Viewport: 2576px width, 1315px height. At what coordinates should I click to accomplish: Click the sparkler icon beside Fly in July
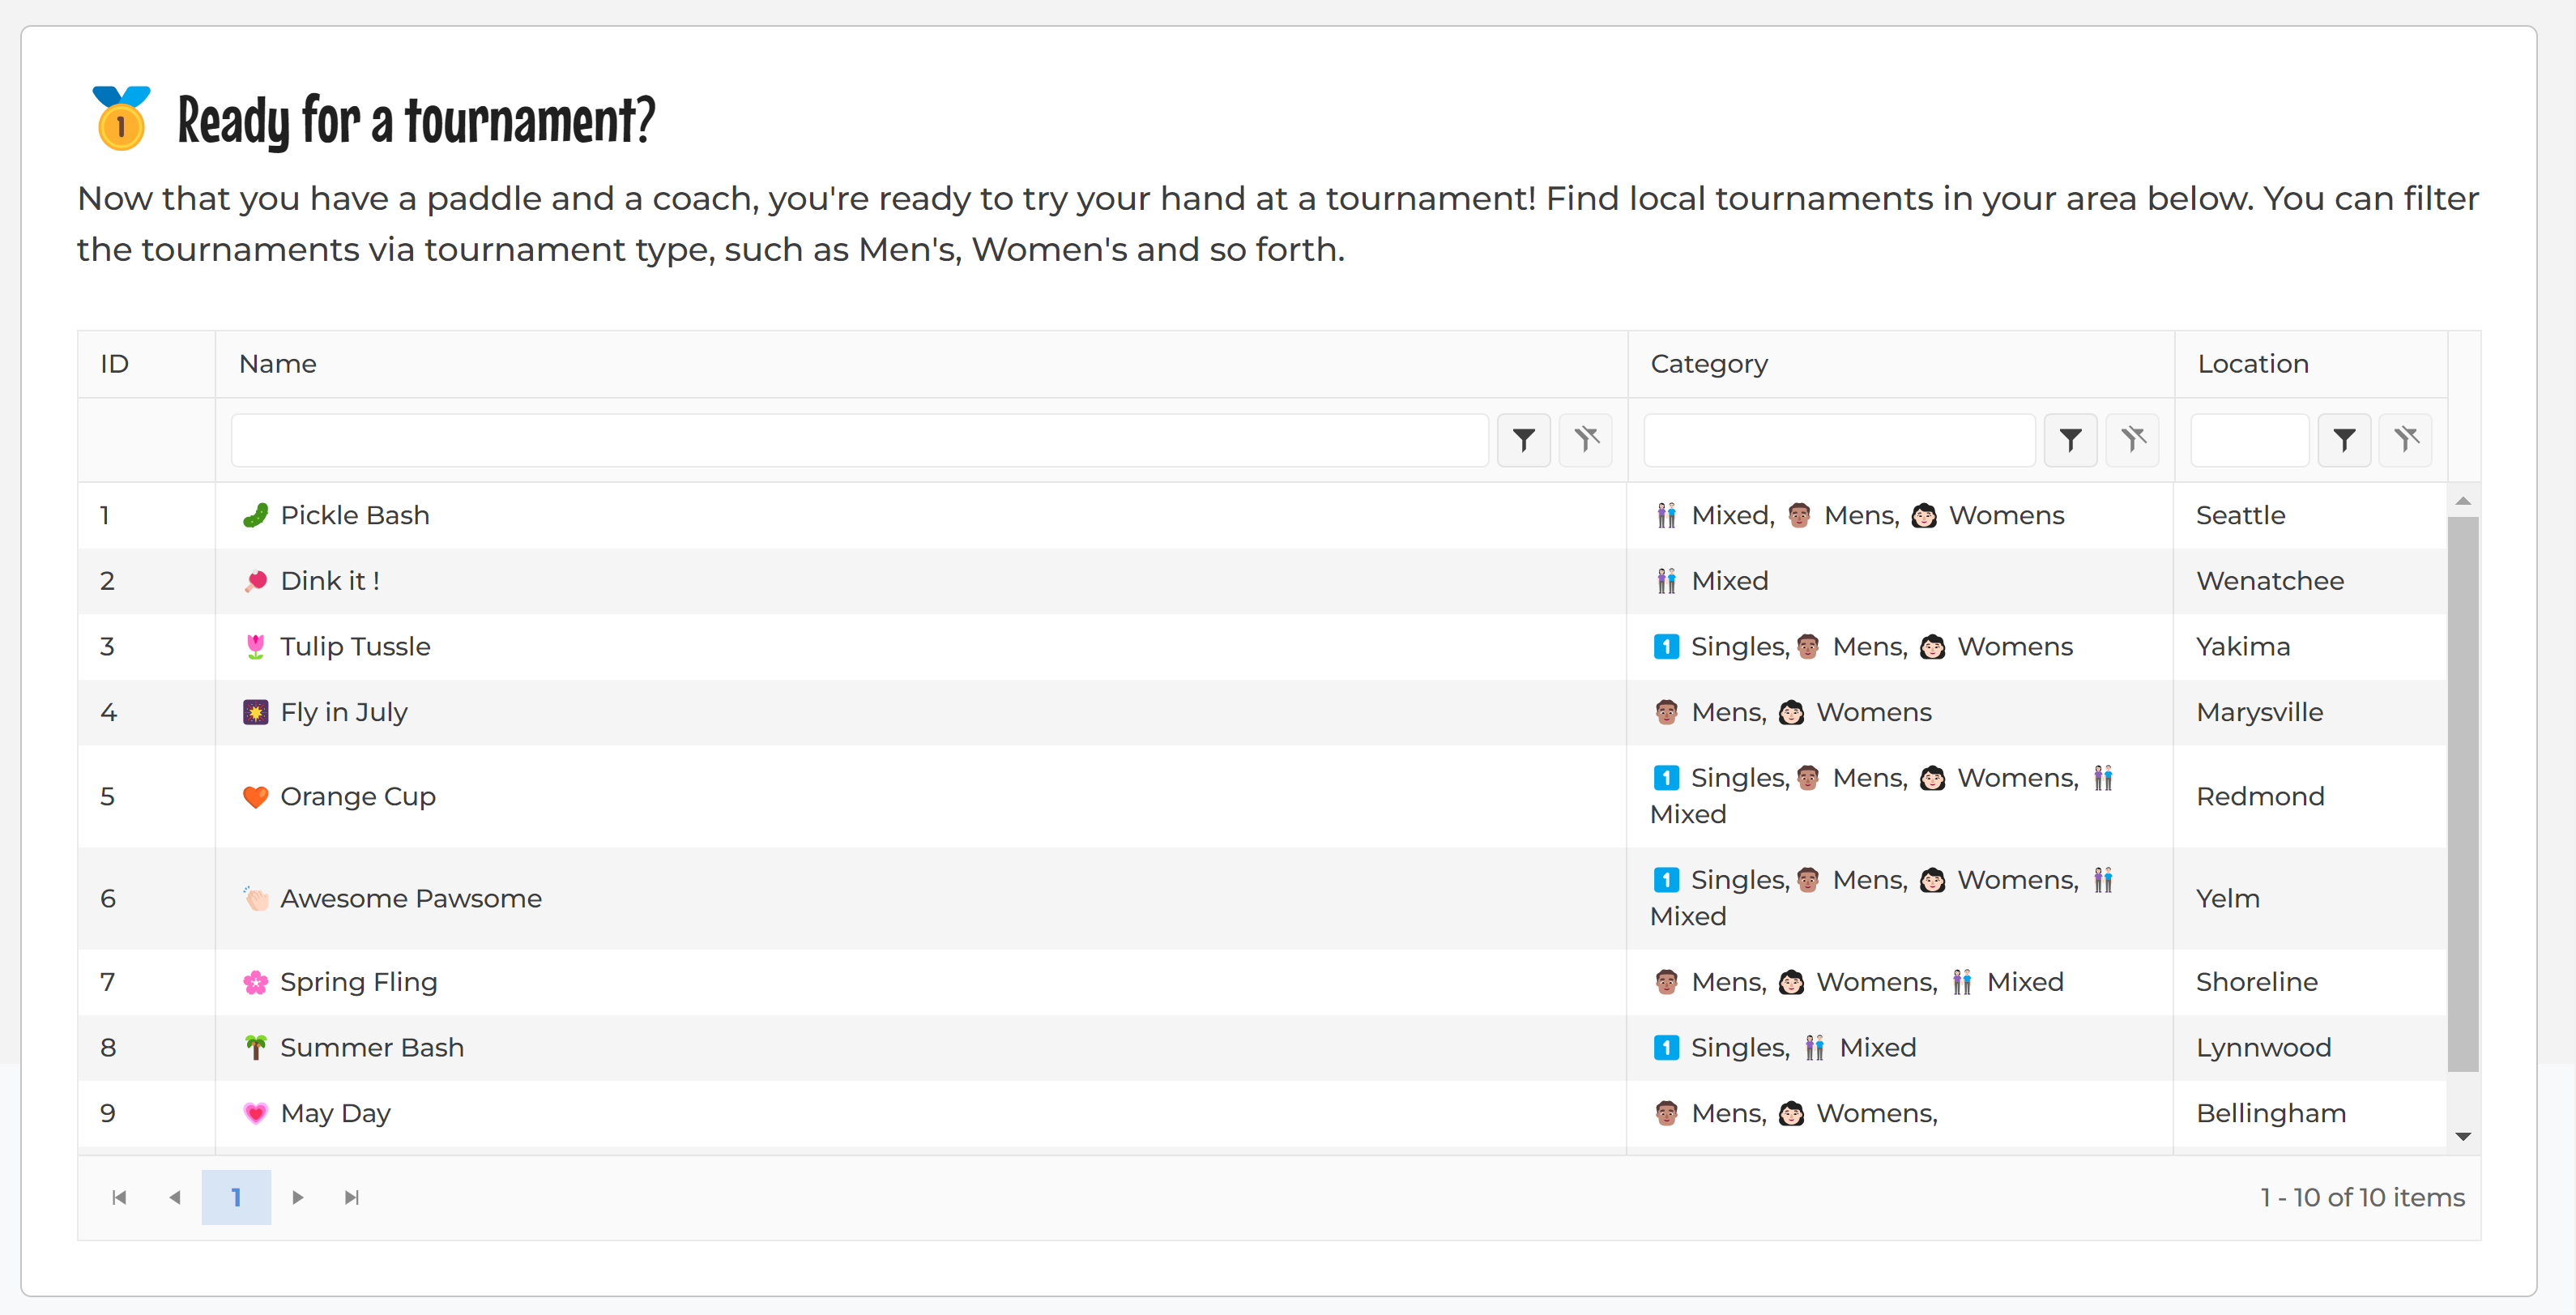tap(256, 712)
